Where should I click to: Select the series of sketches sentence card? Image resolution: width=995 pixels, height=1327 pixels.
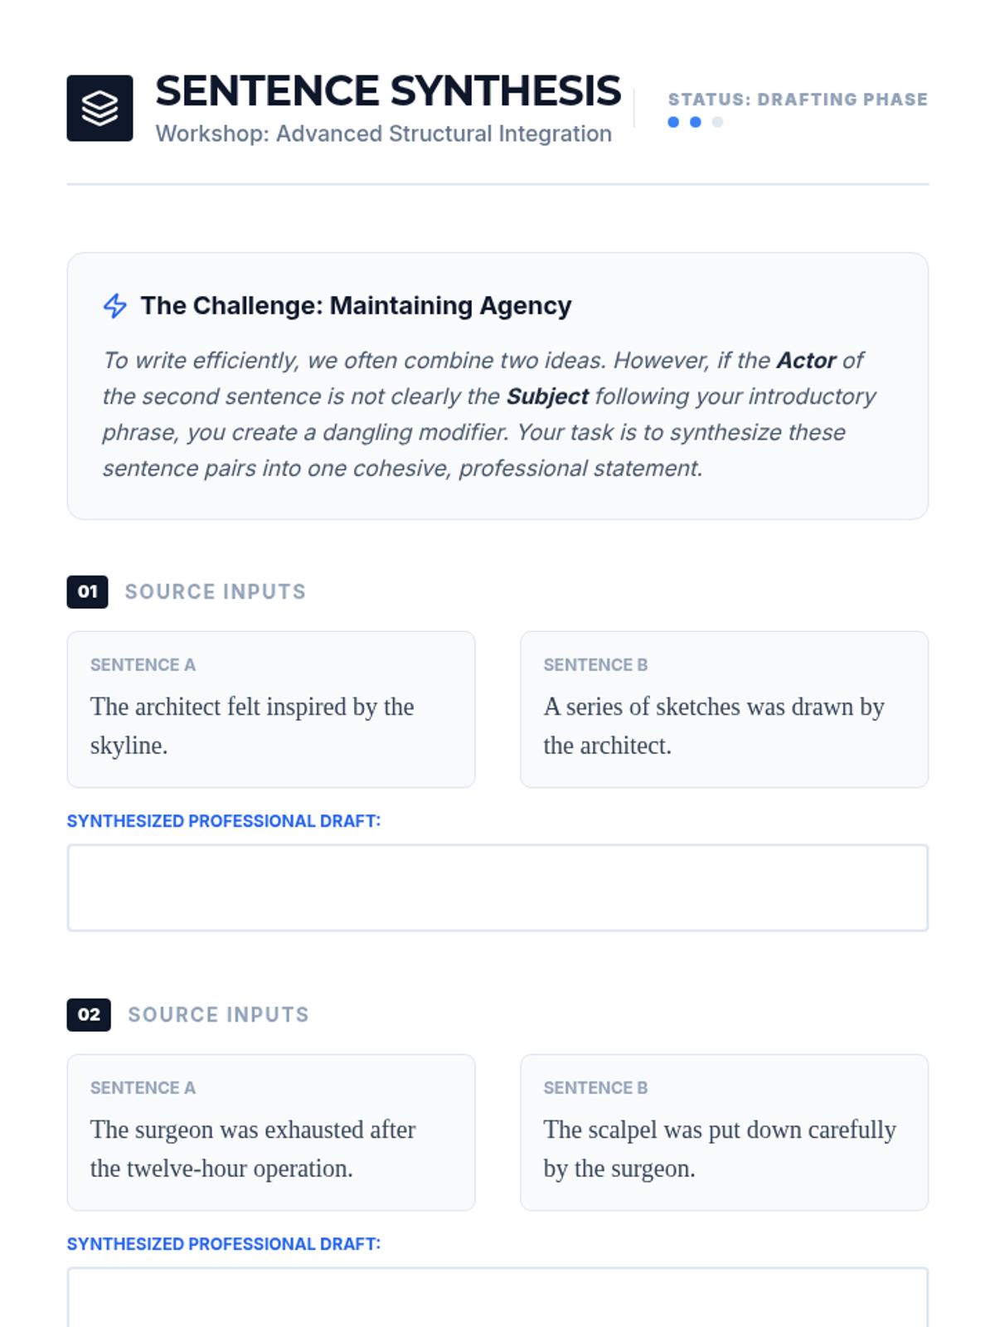pyautogui.click(x=724, y=709)
